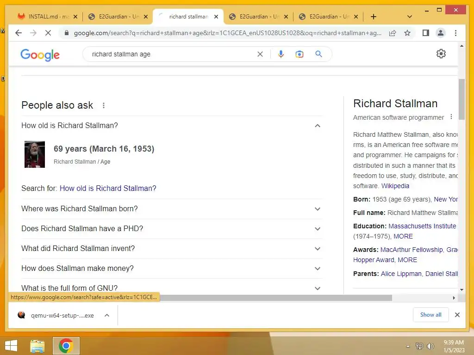Click MORE after 1974–1975 education

[403, 236]
